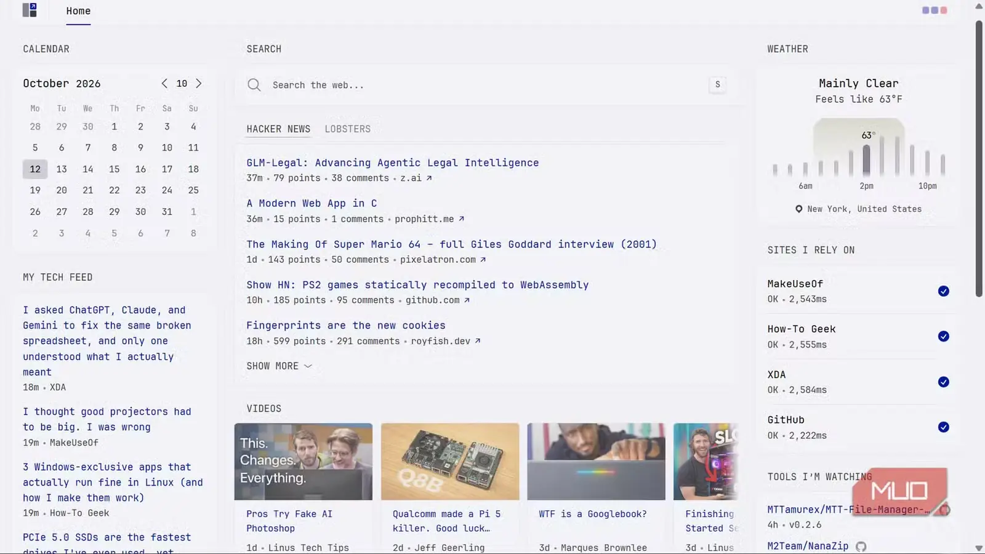985x554 pixels.
Task: Click the 63° temperature label
Action: (868, 135)
